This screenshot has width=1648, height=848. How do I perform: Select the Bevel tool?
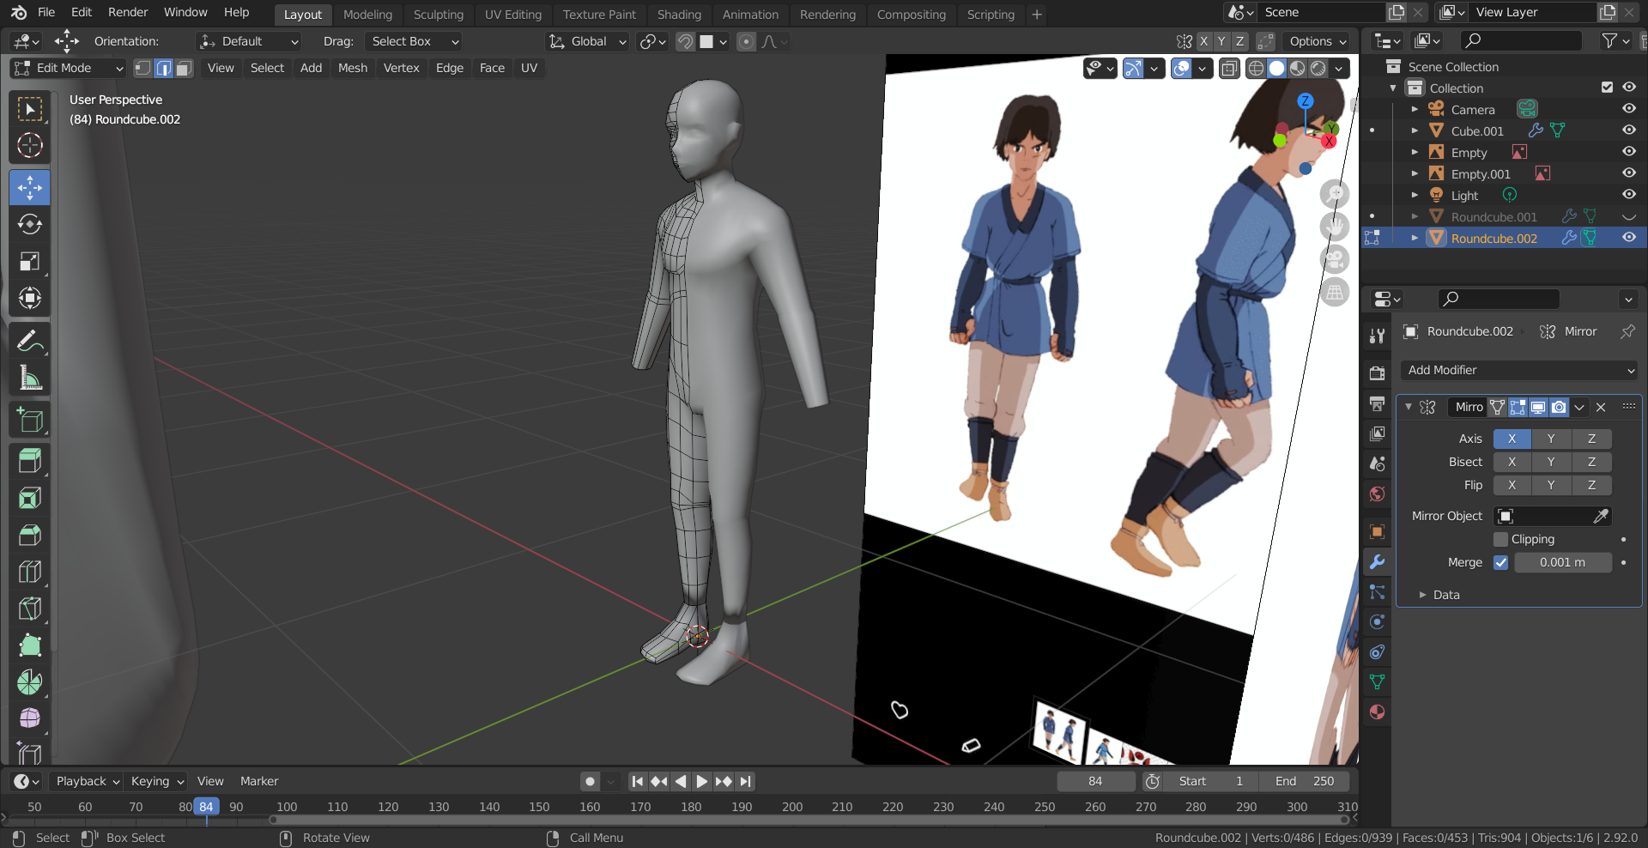coord(30,535)
